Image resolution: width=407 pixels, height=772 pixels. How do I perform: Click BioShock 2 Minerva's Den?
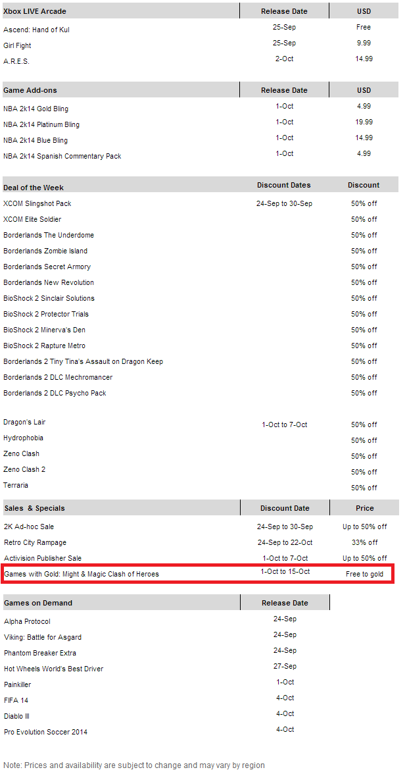(44, 329)
